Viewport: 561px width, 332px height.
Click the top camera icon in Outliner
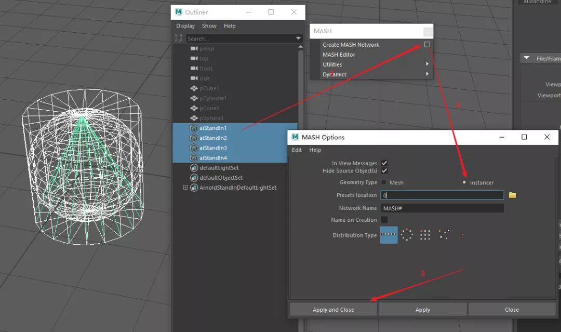point(194,58)
